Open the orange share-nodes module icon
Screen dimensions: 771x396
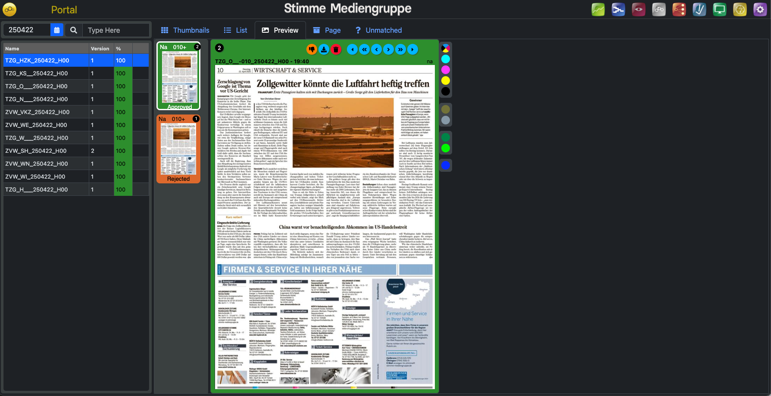679,9
